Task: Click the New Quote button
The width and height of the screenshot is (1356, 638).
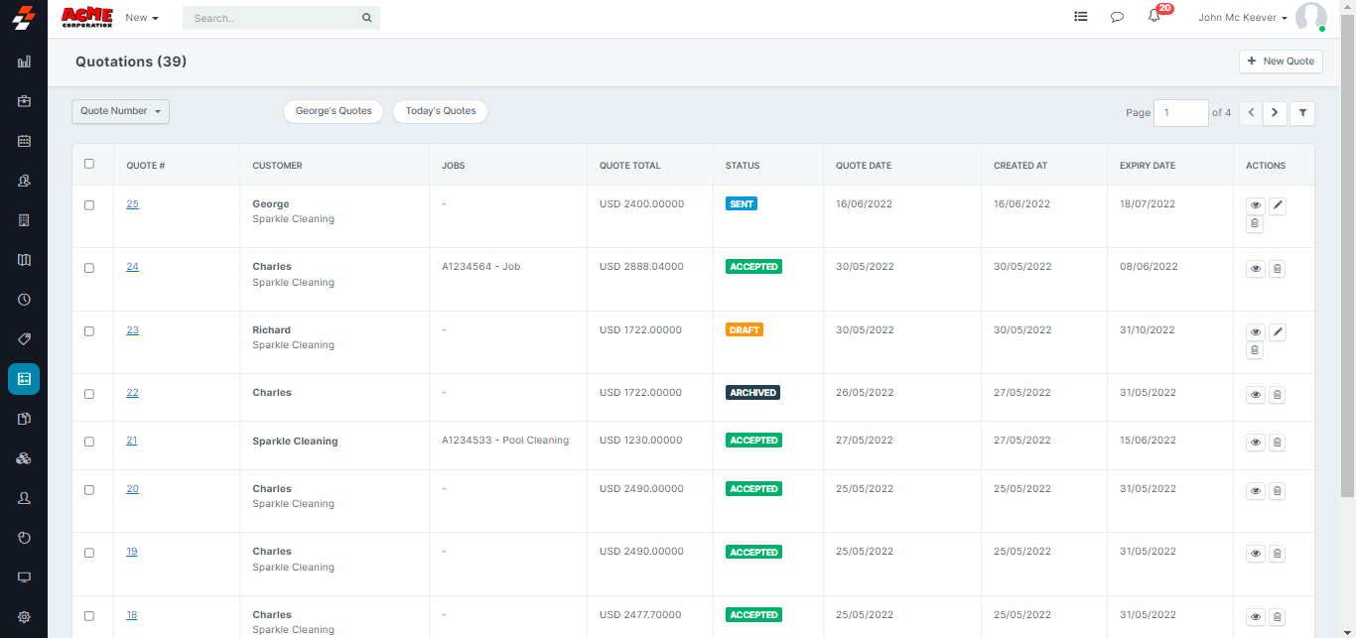Action: pyautogui.click(x=1281, y=62)
